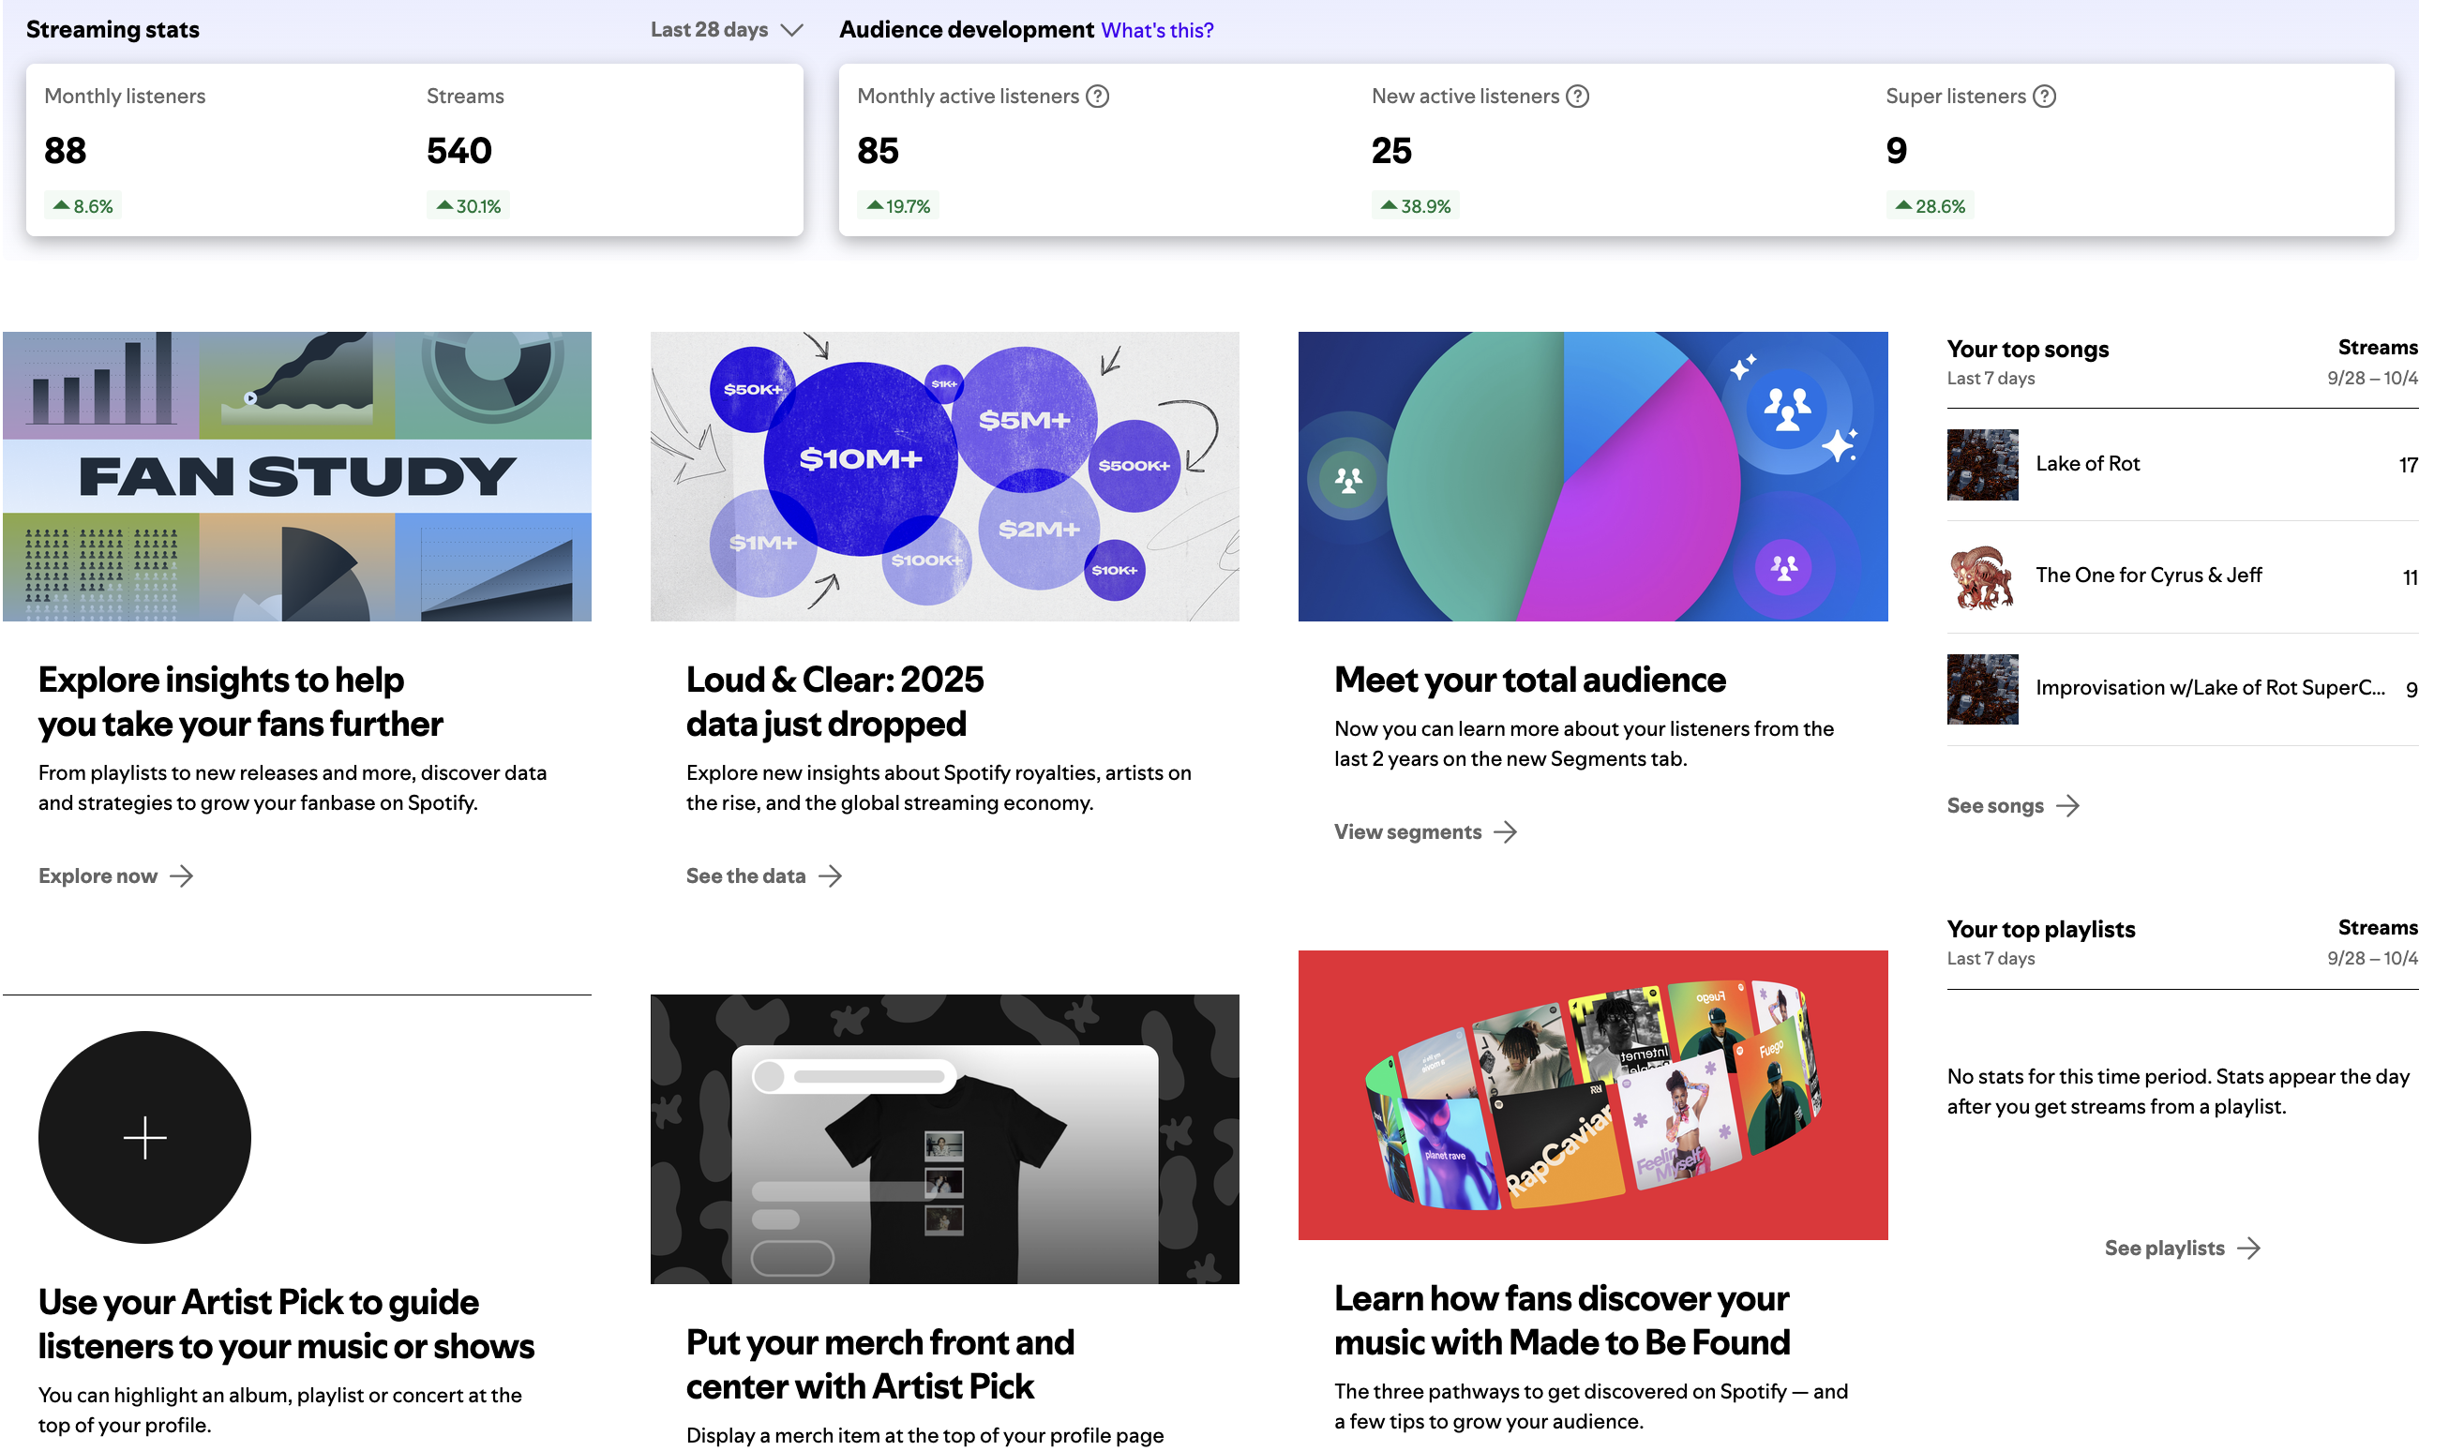The image size is (2449, 1451).
Task: Click the arrow beside View segments
Action: (1506, 832)
